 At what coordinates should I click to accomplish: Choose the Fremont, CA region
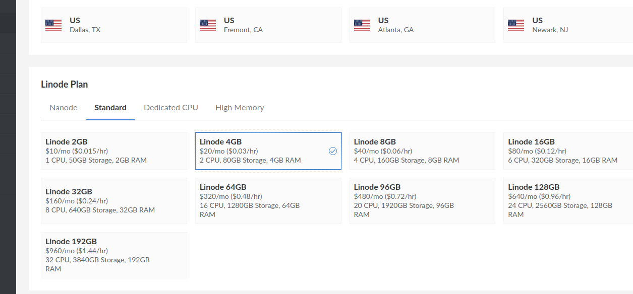click(x=268, y=25)
